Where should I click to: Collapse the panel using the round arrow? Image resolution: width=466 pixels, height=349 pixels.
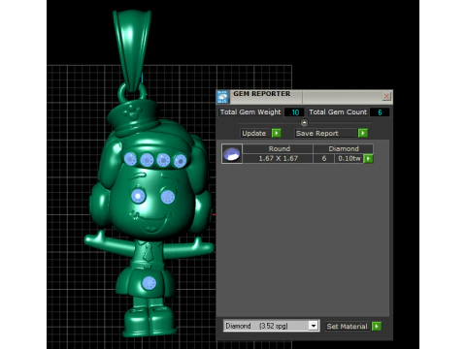pos(304,123)
